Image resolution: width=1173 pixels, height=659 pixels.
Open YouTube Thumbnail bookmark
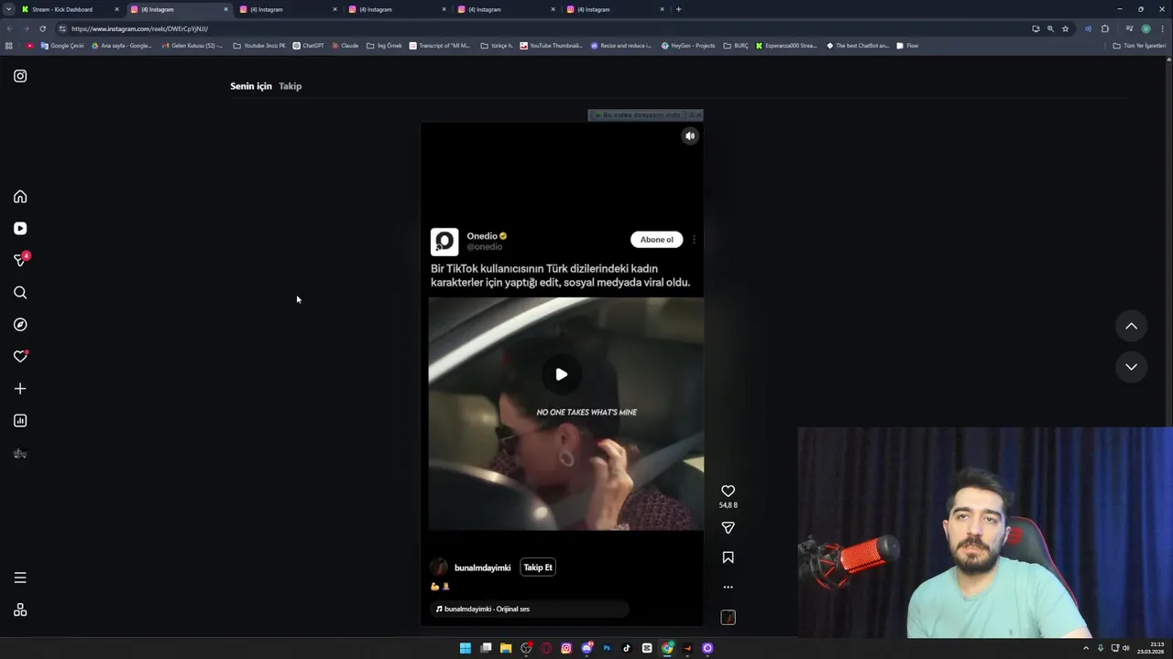coord(551,46)
